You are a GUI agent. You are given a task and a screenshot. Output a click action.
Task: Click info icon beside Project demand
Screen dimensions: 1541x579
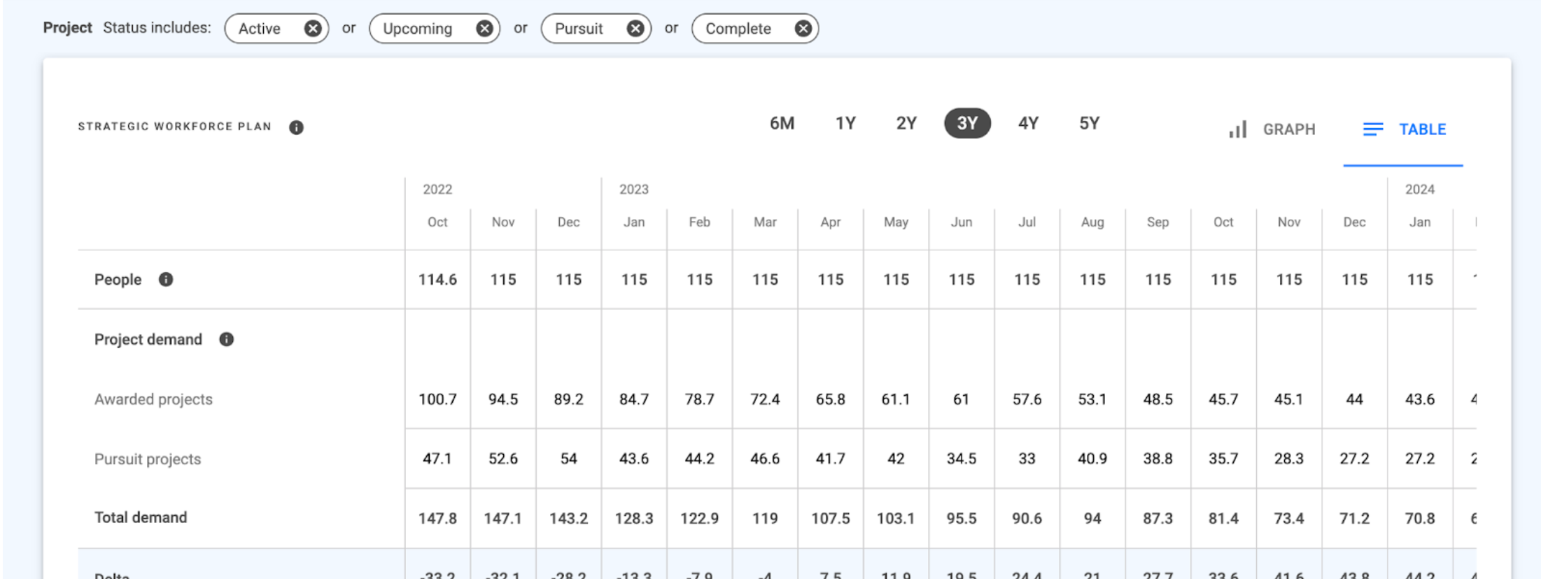(x=227, y=340)
